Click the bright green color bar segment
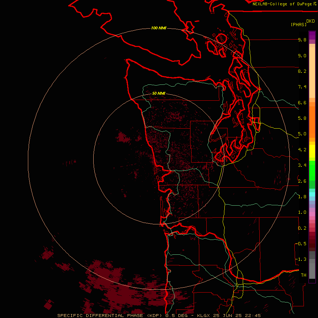Image resolution: width=318 pixels, height=318 pixels. [312, 171]
